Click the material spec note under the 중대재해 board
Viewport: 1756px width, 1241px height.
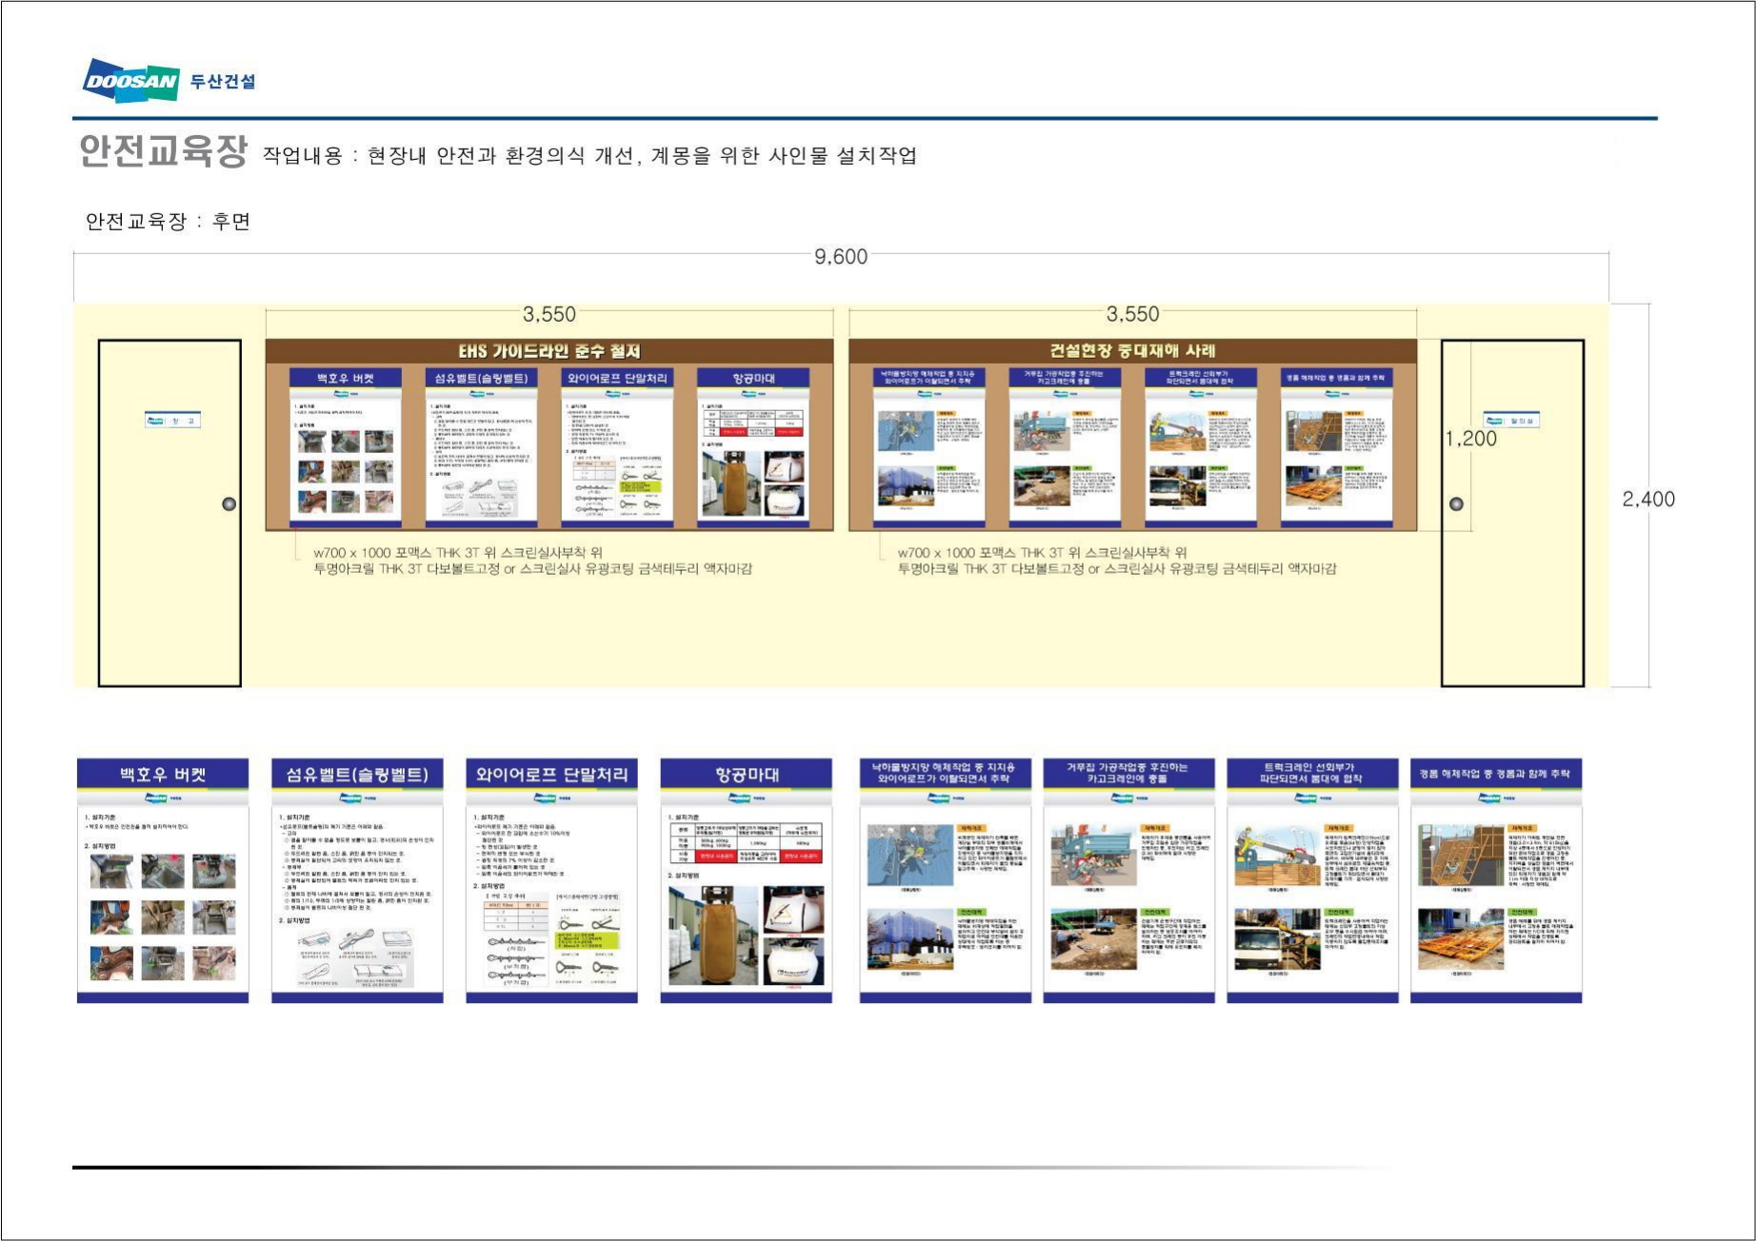coord(1117,561)
